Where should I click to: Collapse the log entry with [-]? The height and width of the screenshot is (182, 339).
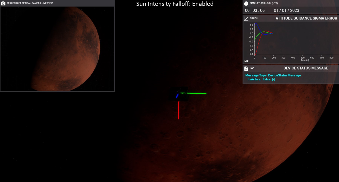click(273, 79)
